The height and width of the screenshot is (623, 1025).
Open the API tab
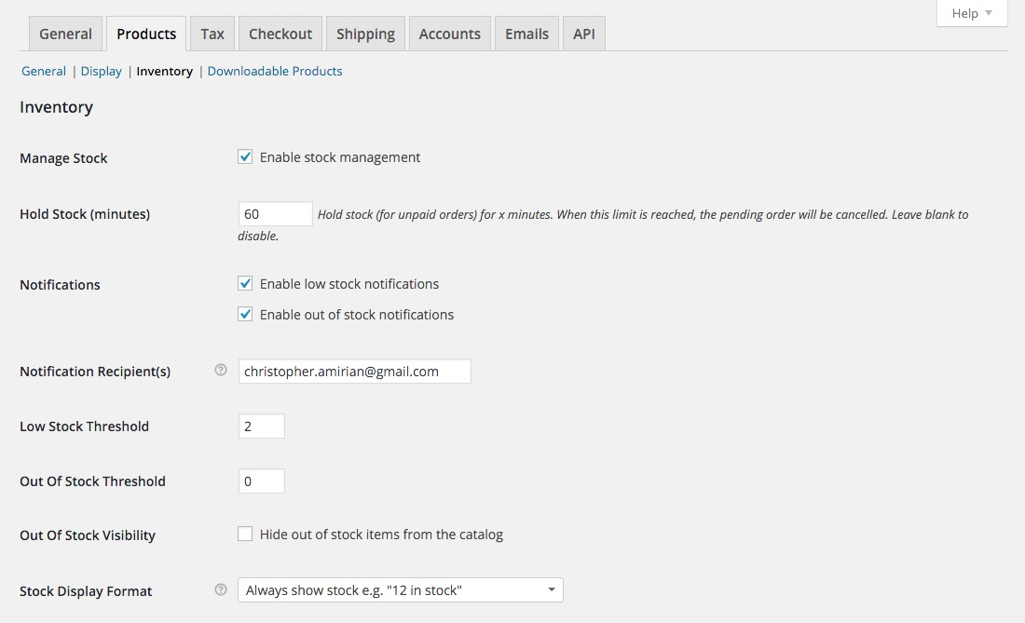pyautogui.click(x=584, y=34)
